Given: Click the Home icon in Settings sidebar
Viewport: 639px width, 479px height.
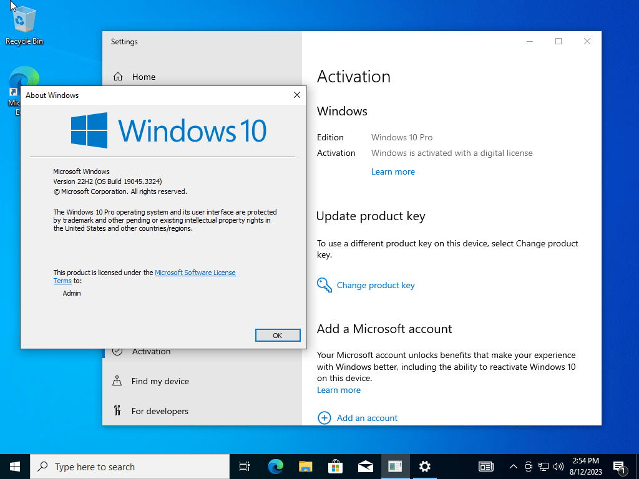Looking at the screenshot, I should point(118,77).
